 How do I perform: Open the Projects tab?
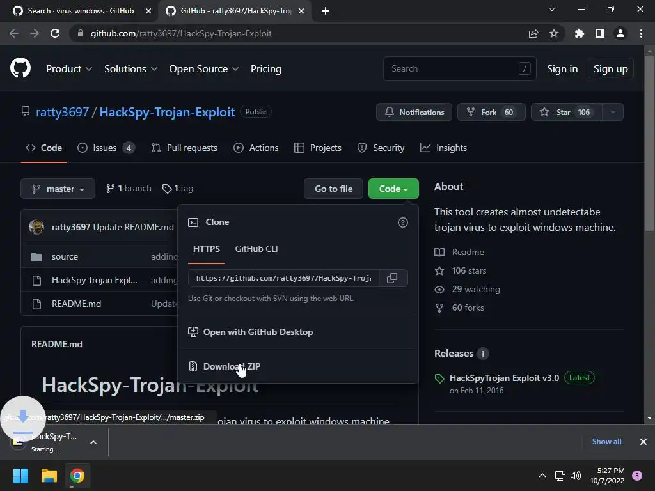coord(318,148)
